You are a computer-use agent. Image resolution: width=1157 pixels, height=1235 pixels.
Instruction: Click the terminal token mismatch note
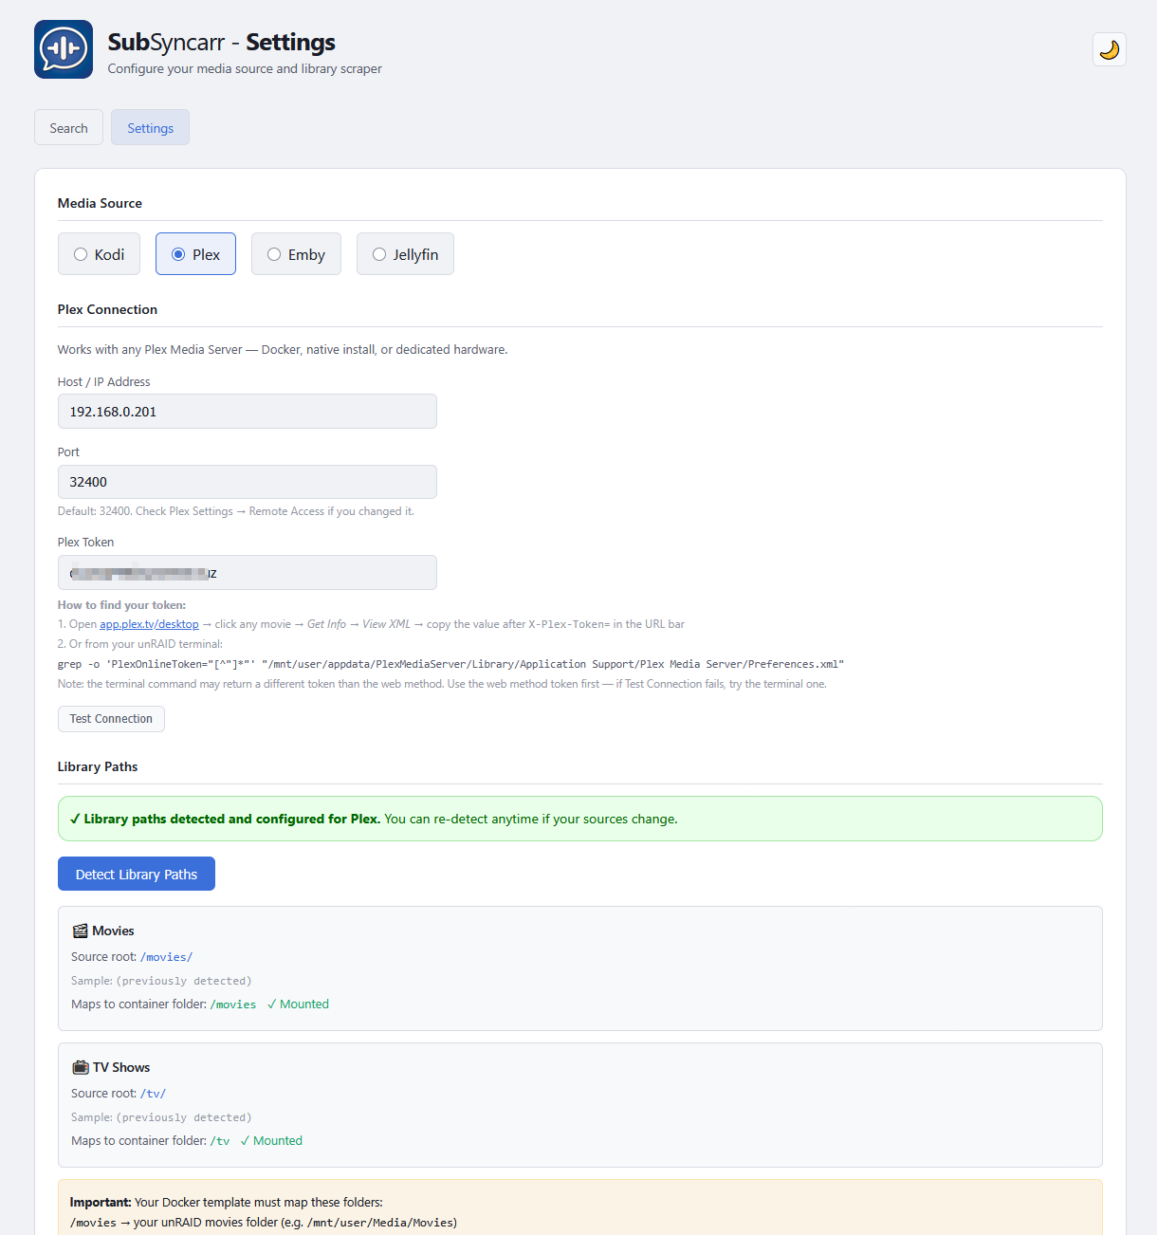click(x=442, y=684)
